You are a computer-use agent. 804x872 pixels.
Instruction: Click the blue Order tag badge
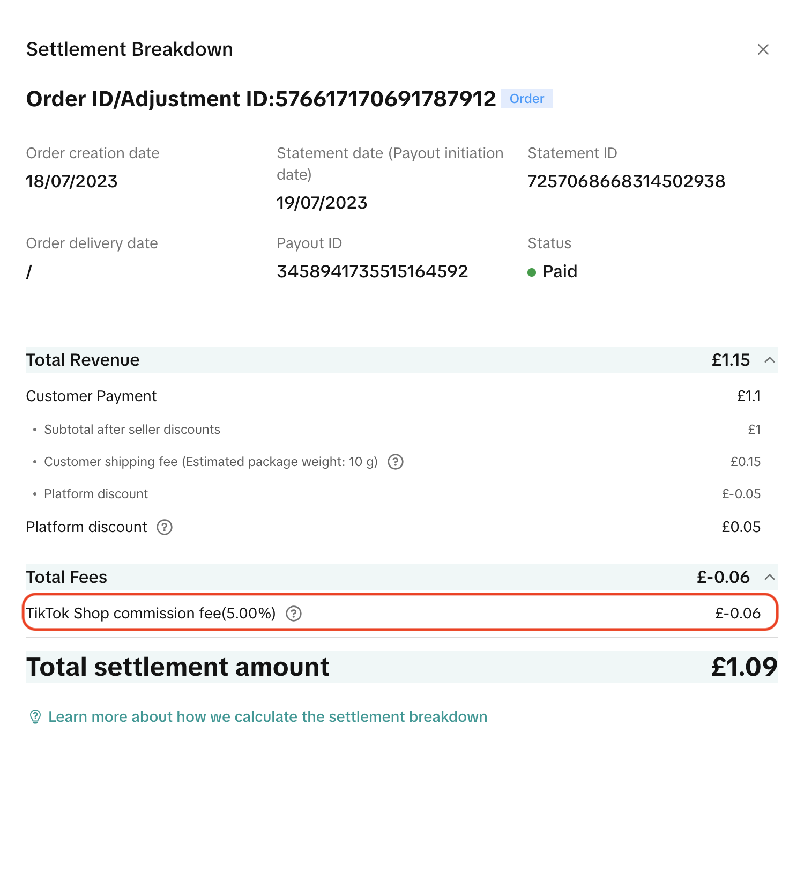527,99
